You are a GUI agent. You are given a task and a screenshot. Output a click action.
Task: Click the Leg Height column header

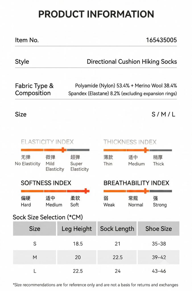point(77,229)
